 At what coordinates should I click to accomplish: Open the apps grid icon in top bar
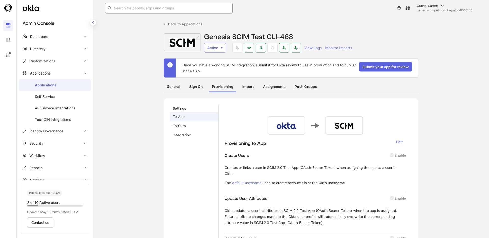pyautogui.click(x=408, y=8)
